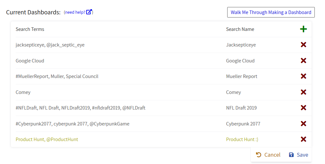Delete the Jacksepticeye dashboard row
Viewport: 325px width, 164px height.
tap(303, 45)
